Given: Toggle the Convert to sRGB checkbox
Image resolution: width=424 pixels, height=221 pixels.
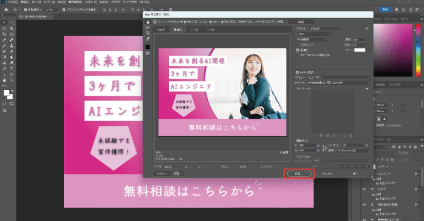Looking at the screenshot, I should pos(298,72).
